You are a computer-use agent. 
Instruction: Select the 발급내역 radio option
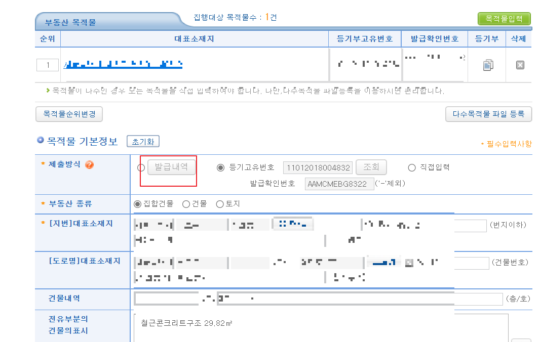point(141,167)
